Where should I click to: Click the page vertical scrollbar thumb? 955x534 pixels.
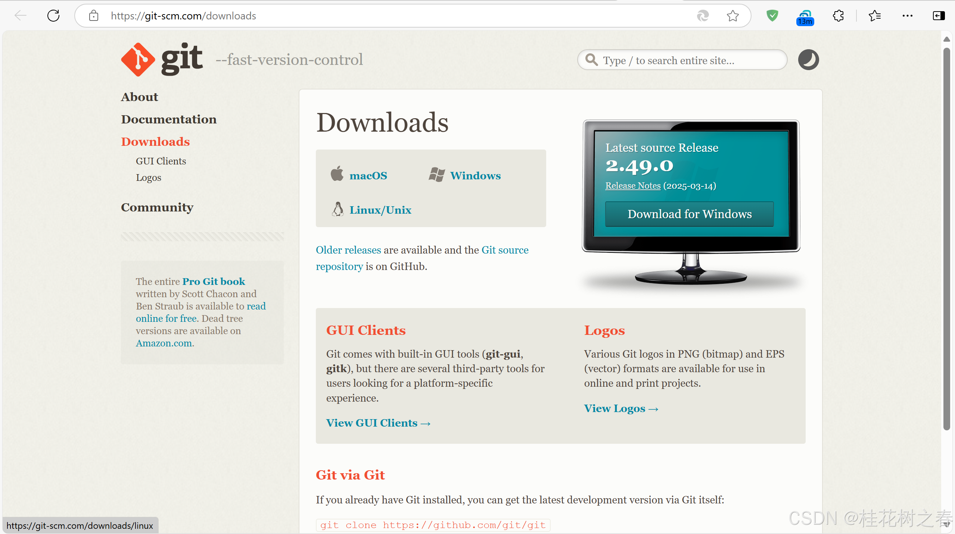point(946,239)
